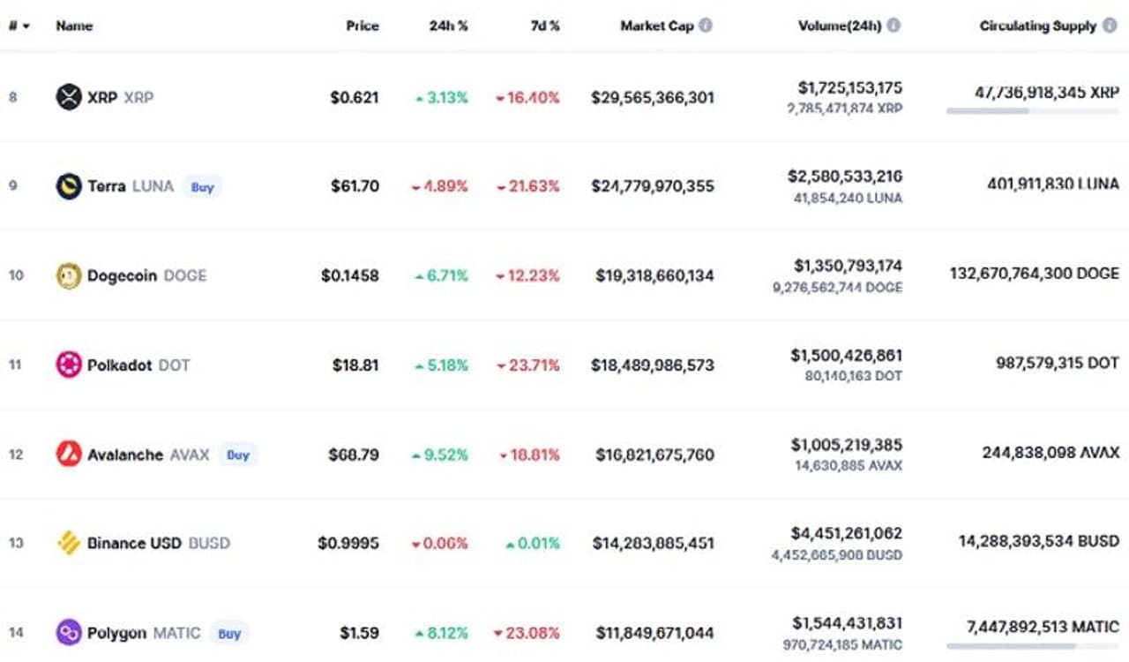Click the Dogecoin logo icon
This screenshot has width=1129, height=662.
pyautogui.click(x=69, y=276)
